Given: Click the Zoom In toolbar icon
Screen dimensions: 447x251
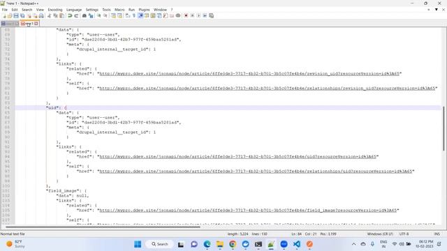Looking at the screenshot, I should (99, 15).
